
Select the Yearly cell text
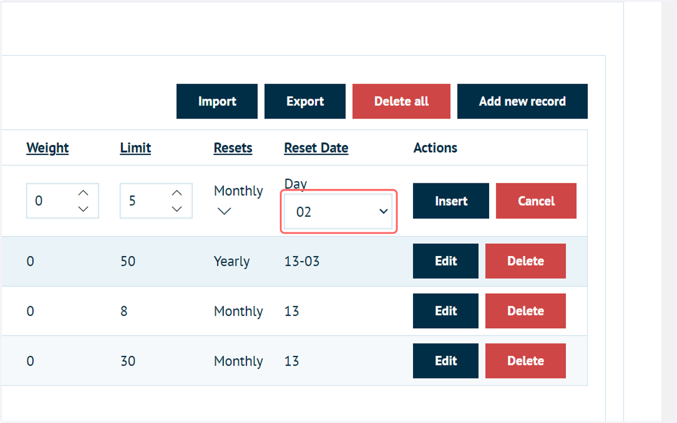point(232,262)
